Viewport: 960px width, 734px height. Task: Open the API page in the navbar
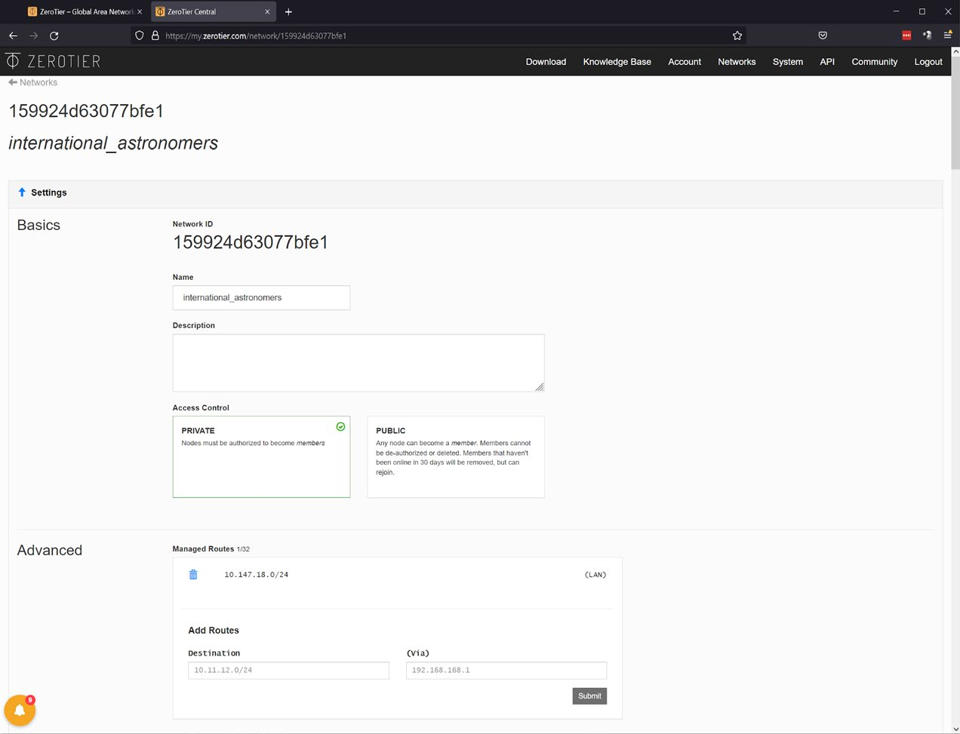click(827, 62)
